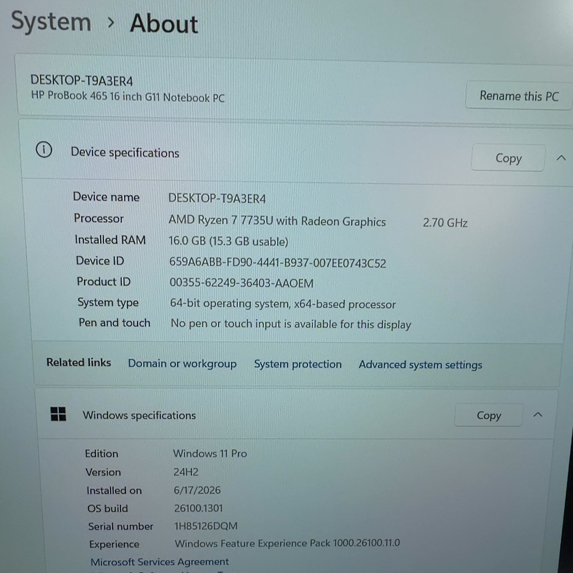Click the 2.70 GHz processor speed
Screen dimensions: 573x573
[x=445, y=222]
